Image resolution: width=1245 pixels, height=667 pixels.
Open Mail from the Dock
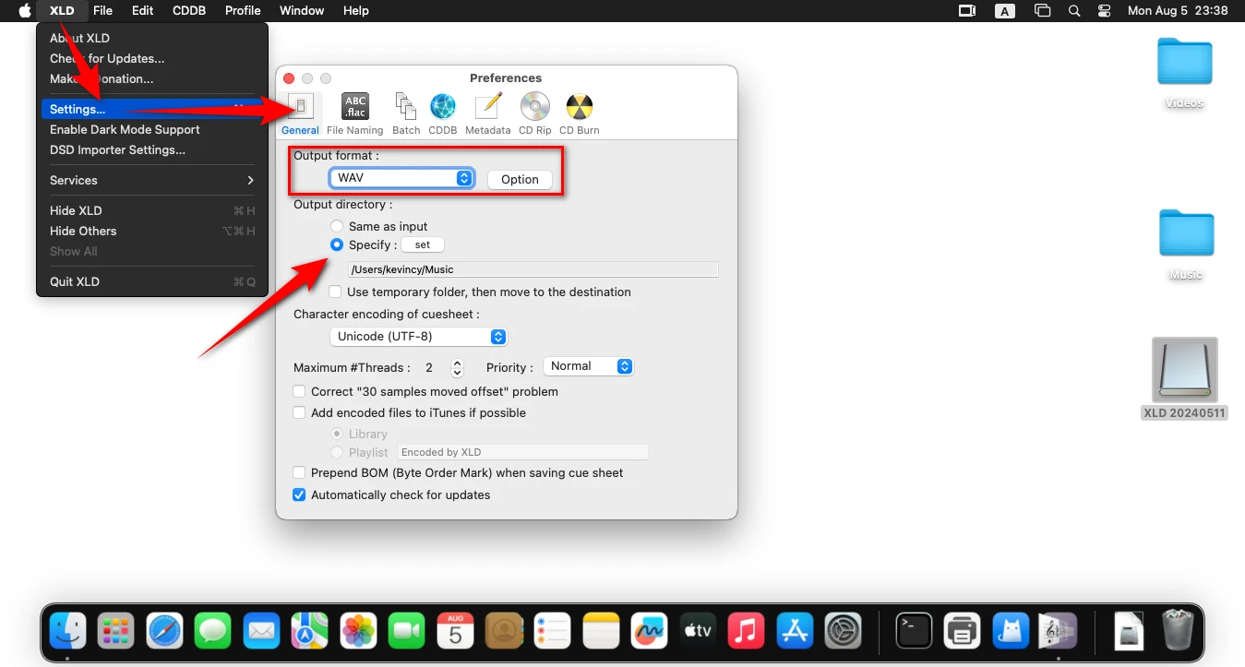coord(261,631)
